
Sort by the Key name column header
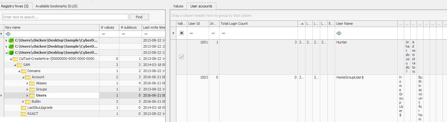point(51,28)
